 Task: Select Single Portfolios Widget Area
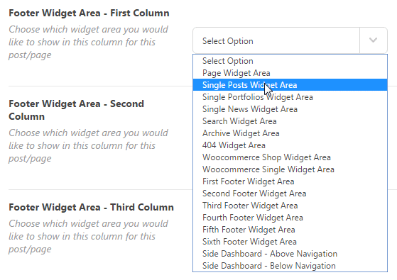coord(290,97)
